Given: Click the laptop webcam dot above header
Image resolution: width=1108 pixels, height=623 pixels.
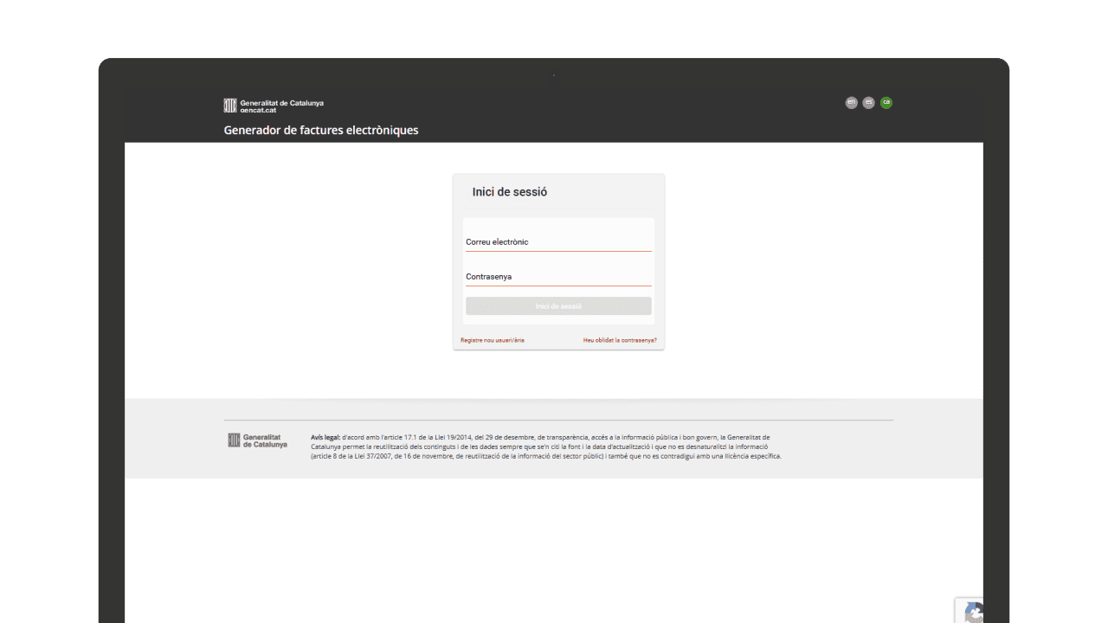Looking at the screenshot, I should click(x=554, y=75).
